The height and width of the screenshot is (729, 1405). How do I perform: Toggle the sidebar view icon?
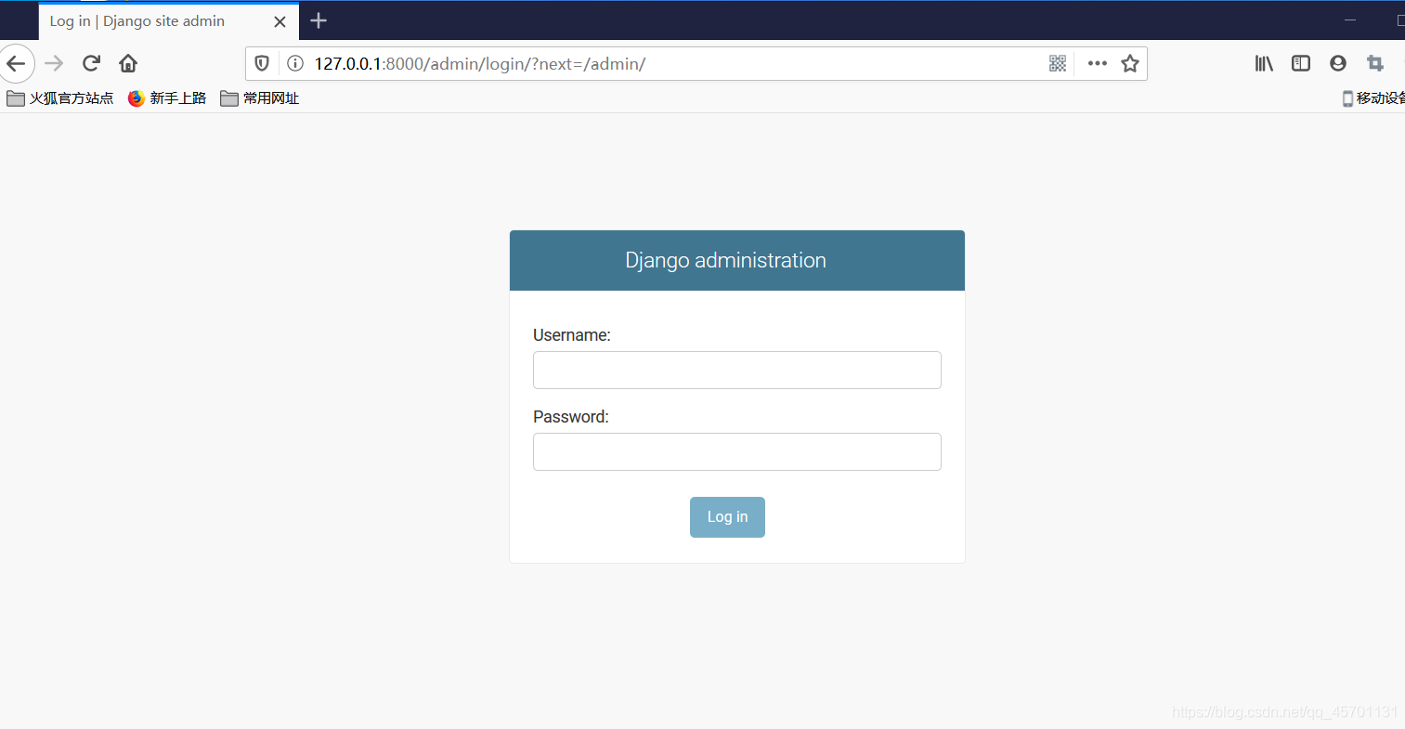coord(1301,63)
